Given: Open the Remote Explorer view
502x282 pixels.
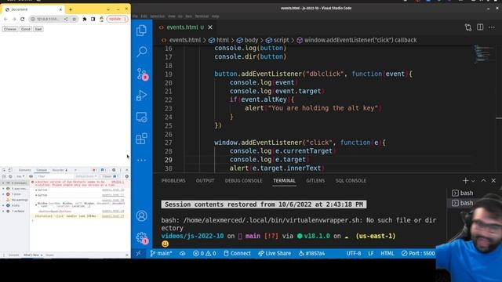Looking at the screenshot, I should [141, 117].
